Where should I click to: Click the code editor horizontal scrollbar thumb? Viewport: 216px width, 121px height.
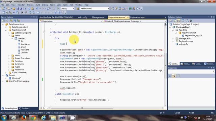coord(82,108)
